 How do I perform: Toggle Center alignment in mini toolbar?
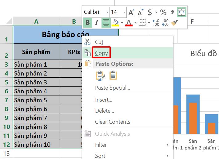pos(106,22)
